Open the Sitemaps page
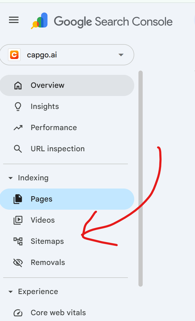This screenshot has height=321, width=195. click(x=47, y=241)
